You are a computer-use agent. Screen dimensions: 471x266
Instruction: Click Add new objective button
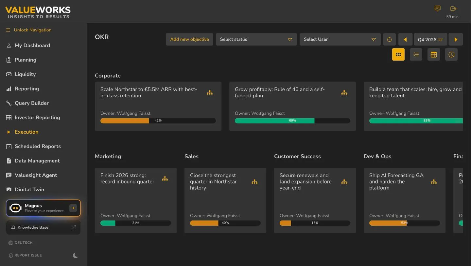click(x=189, y=39)
